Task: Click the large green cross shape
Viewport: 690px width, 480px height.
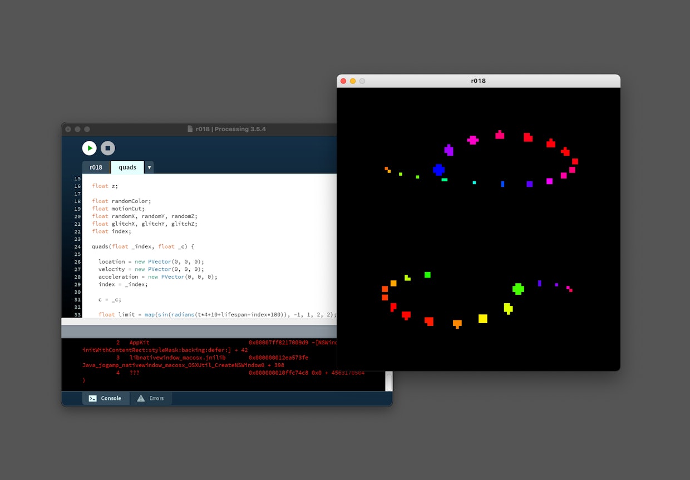Action: (518, 289)
